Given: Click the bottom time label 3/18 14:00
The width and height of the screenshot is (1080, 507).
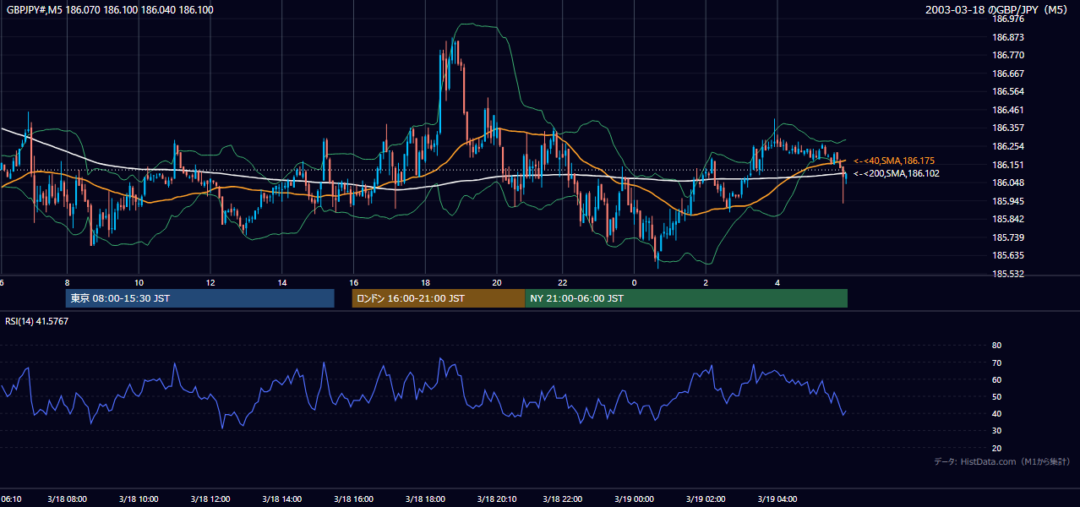Looking at the screenshot, I should [282, 499].
